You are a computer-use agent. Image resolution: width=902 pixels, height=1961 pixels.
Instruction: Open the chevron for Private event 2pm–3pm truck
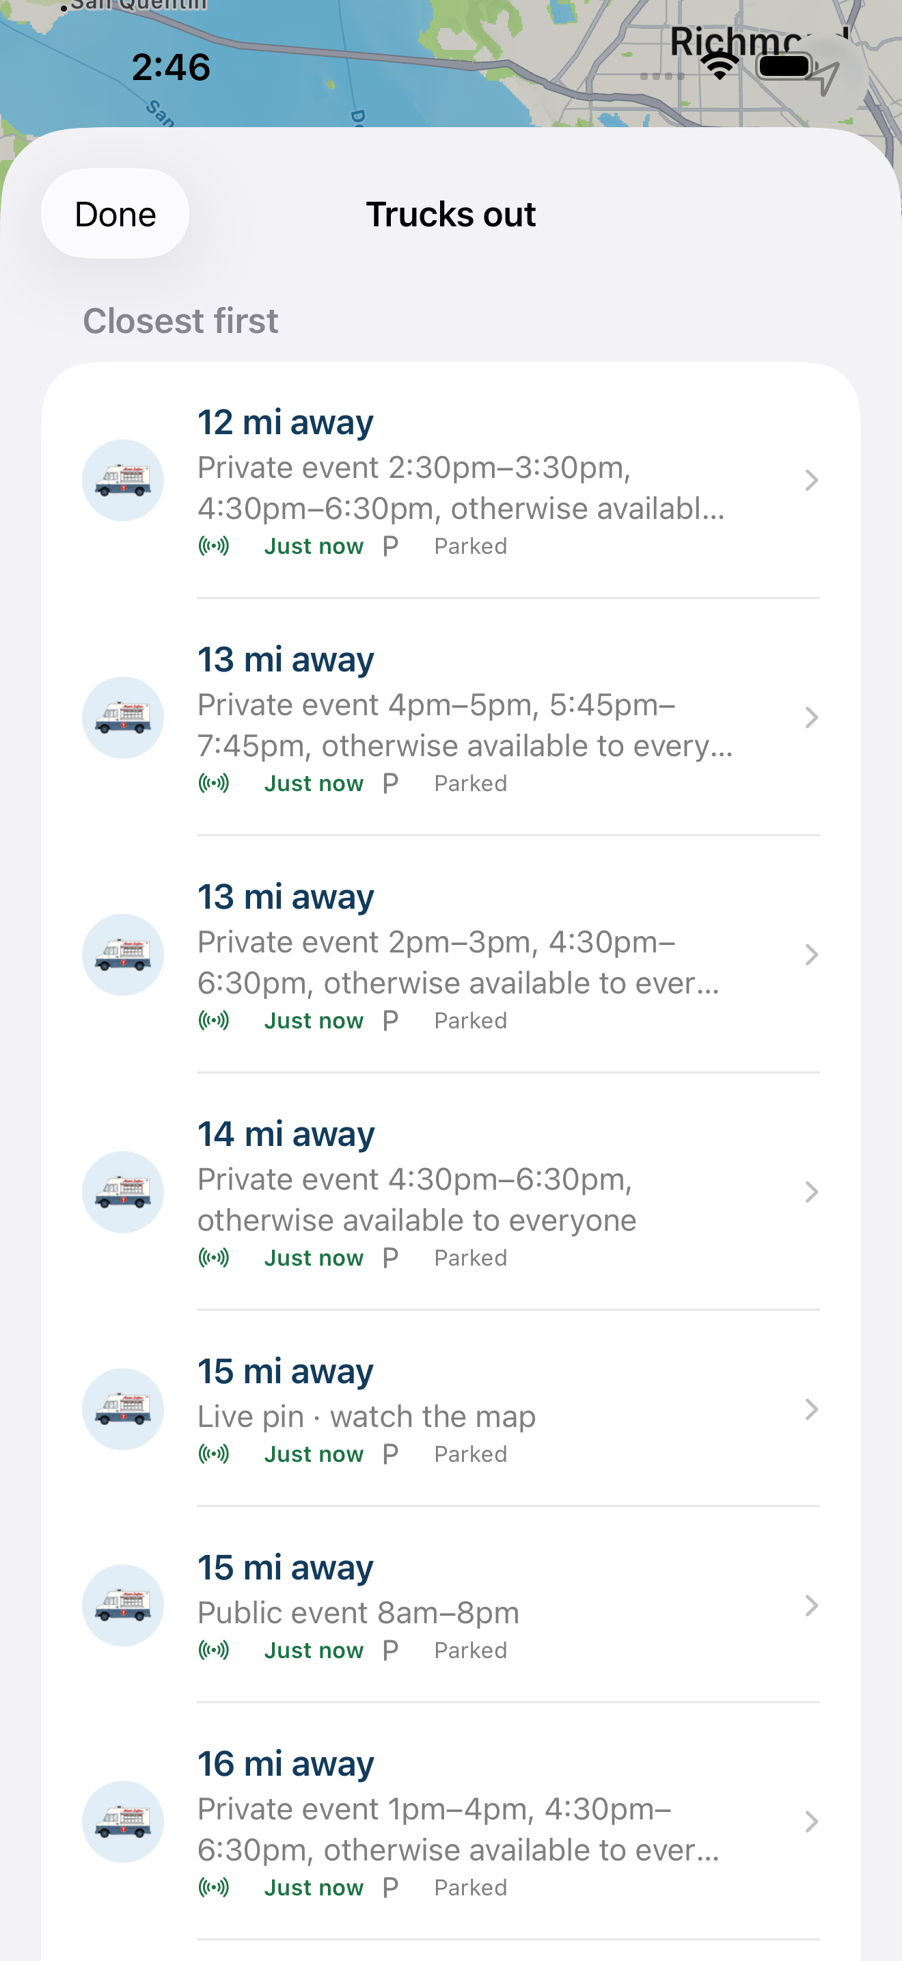click(812, 955)
